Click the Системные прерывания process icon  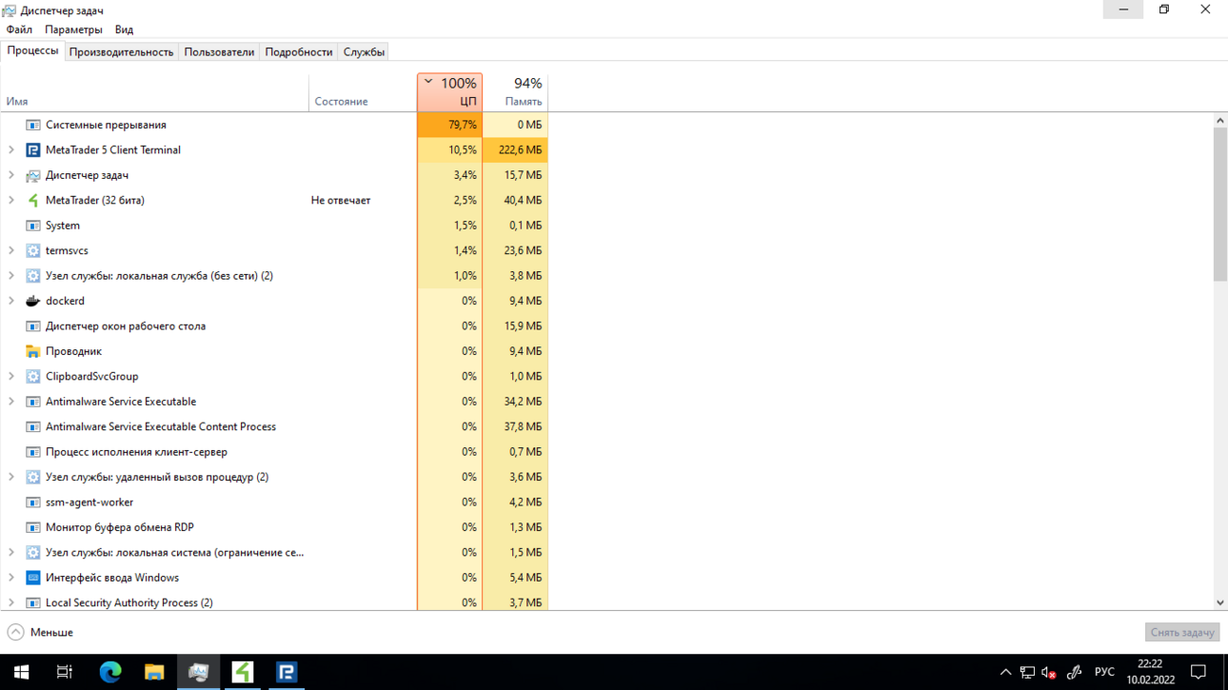pyautogui.click(x=33, y=125)
